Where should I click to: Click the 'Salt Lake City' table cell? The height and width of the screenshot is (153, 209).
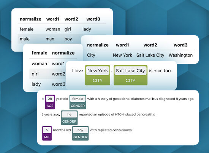[150, 55]
